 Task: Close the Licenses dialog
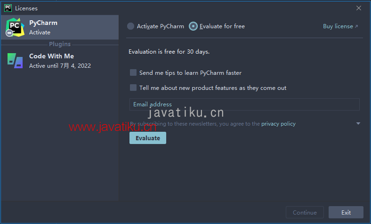[359, 8]
